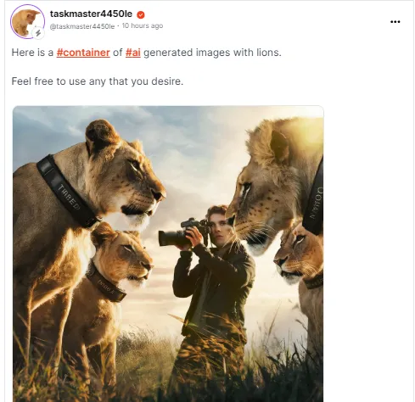The image size is (415, 402).
Task: Click the lightning bolt badge on avatar
Action: [x=38, y=33]
